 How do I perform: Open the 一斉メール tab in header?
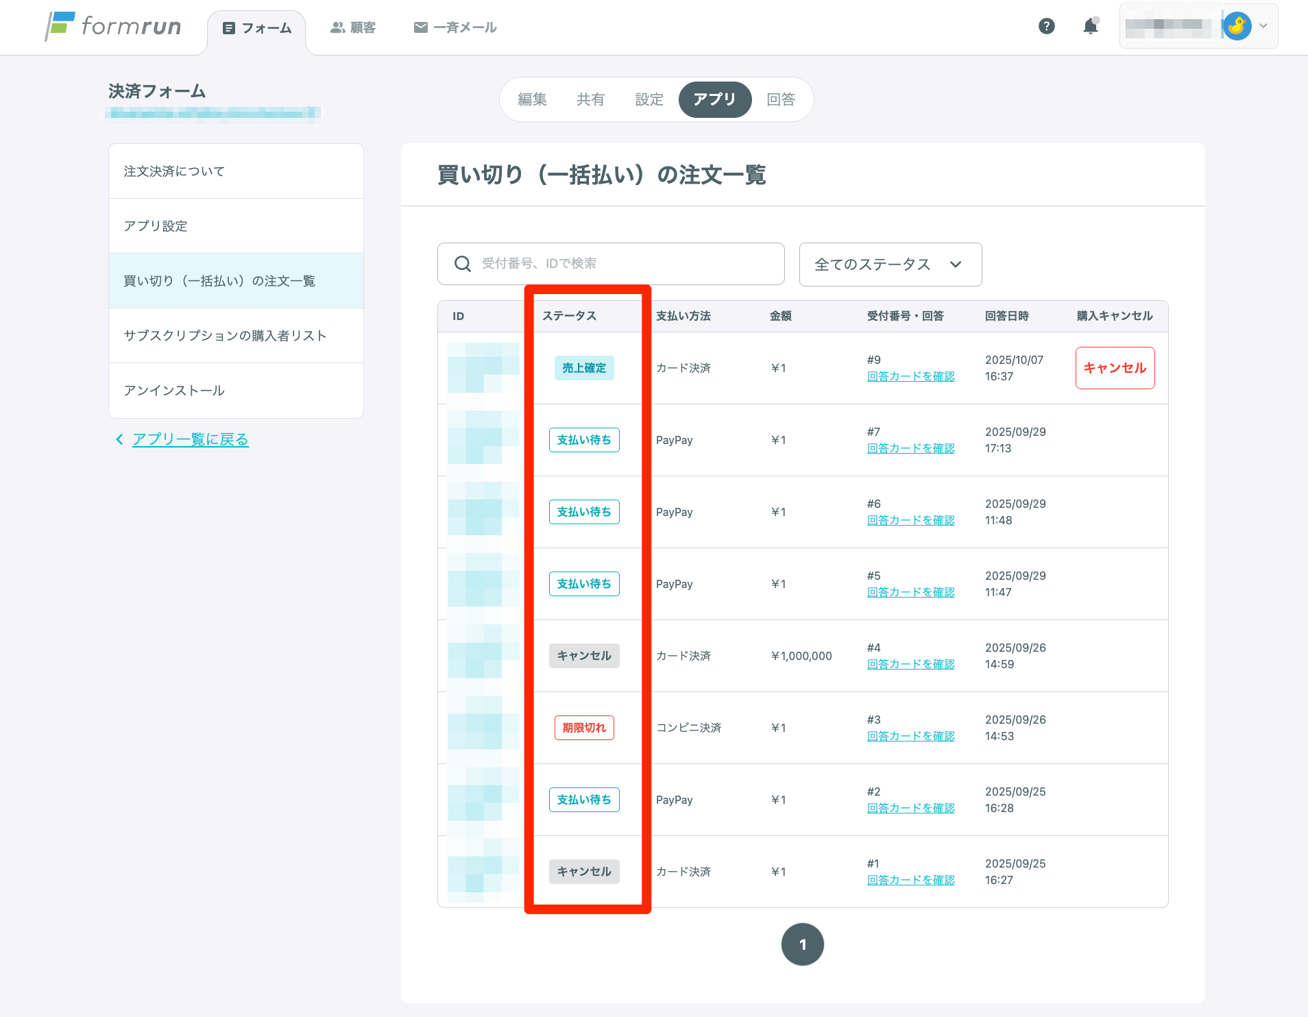click(x=455, y=27)
